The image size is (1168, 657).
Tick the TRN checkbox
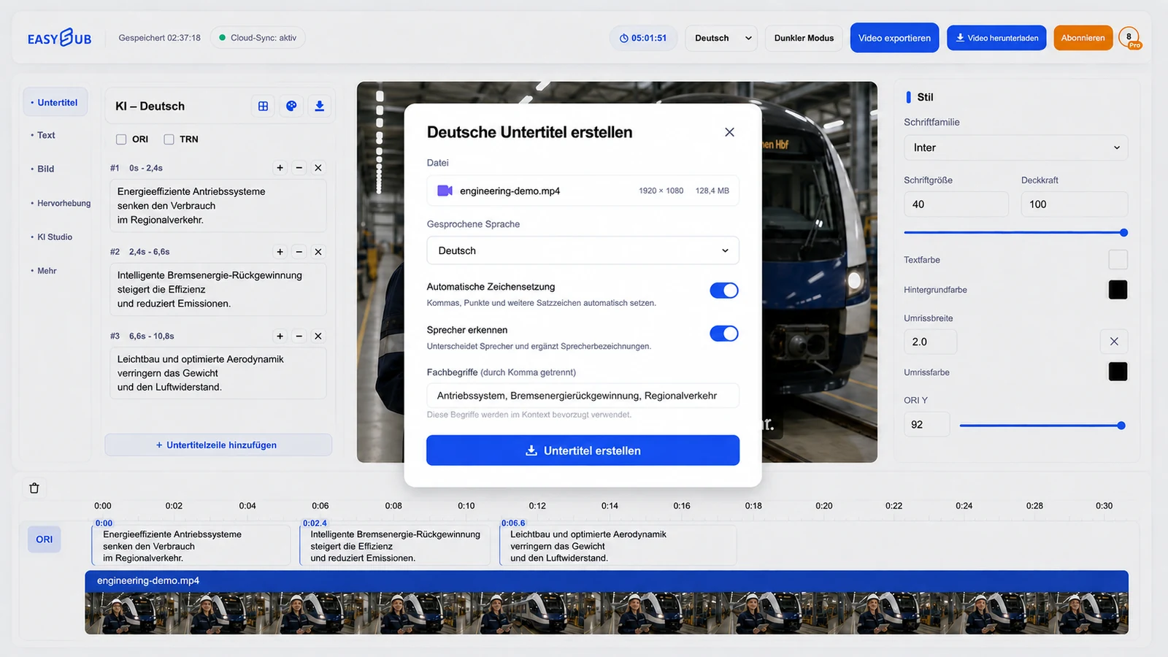point(169,139)
